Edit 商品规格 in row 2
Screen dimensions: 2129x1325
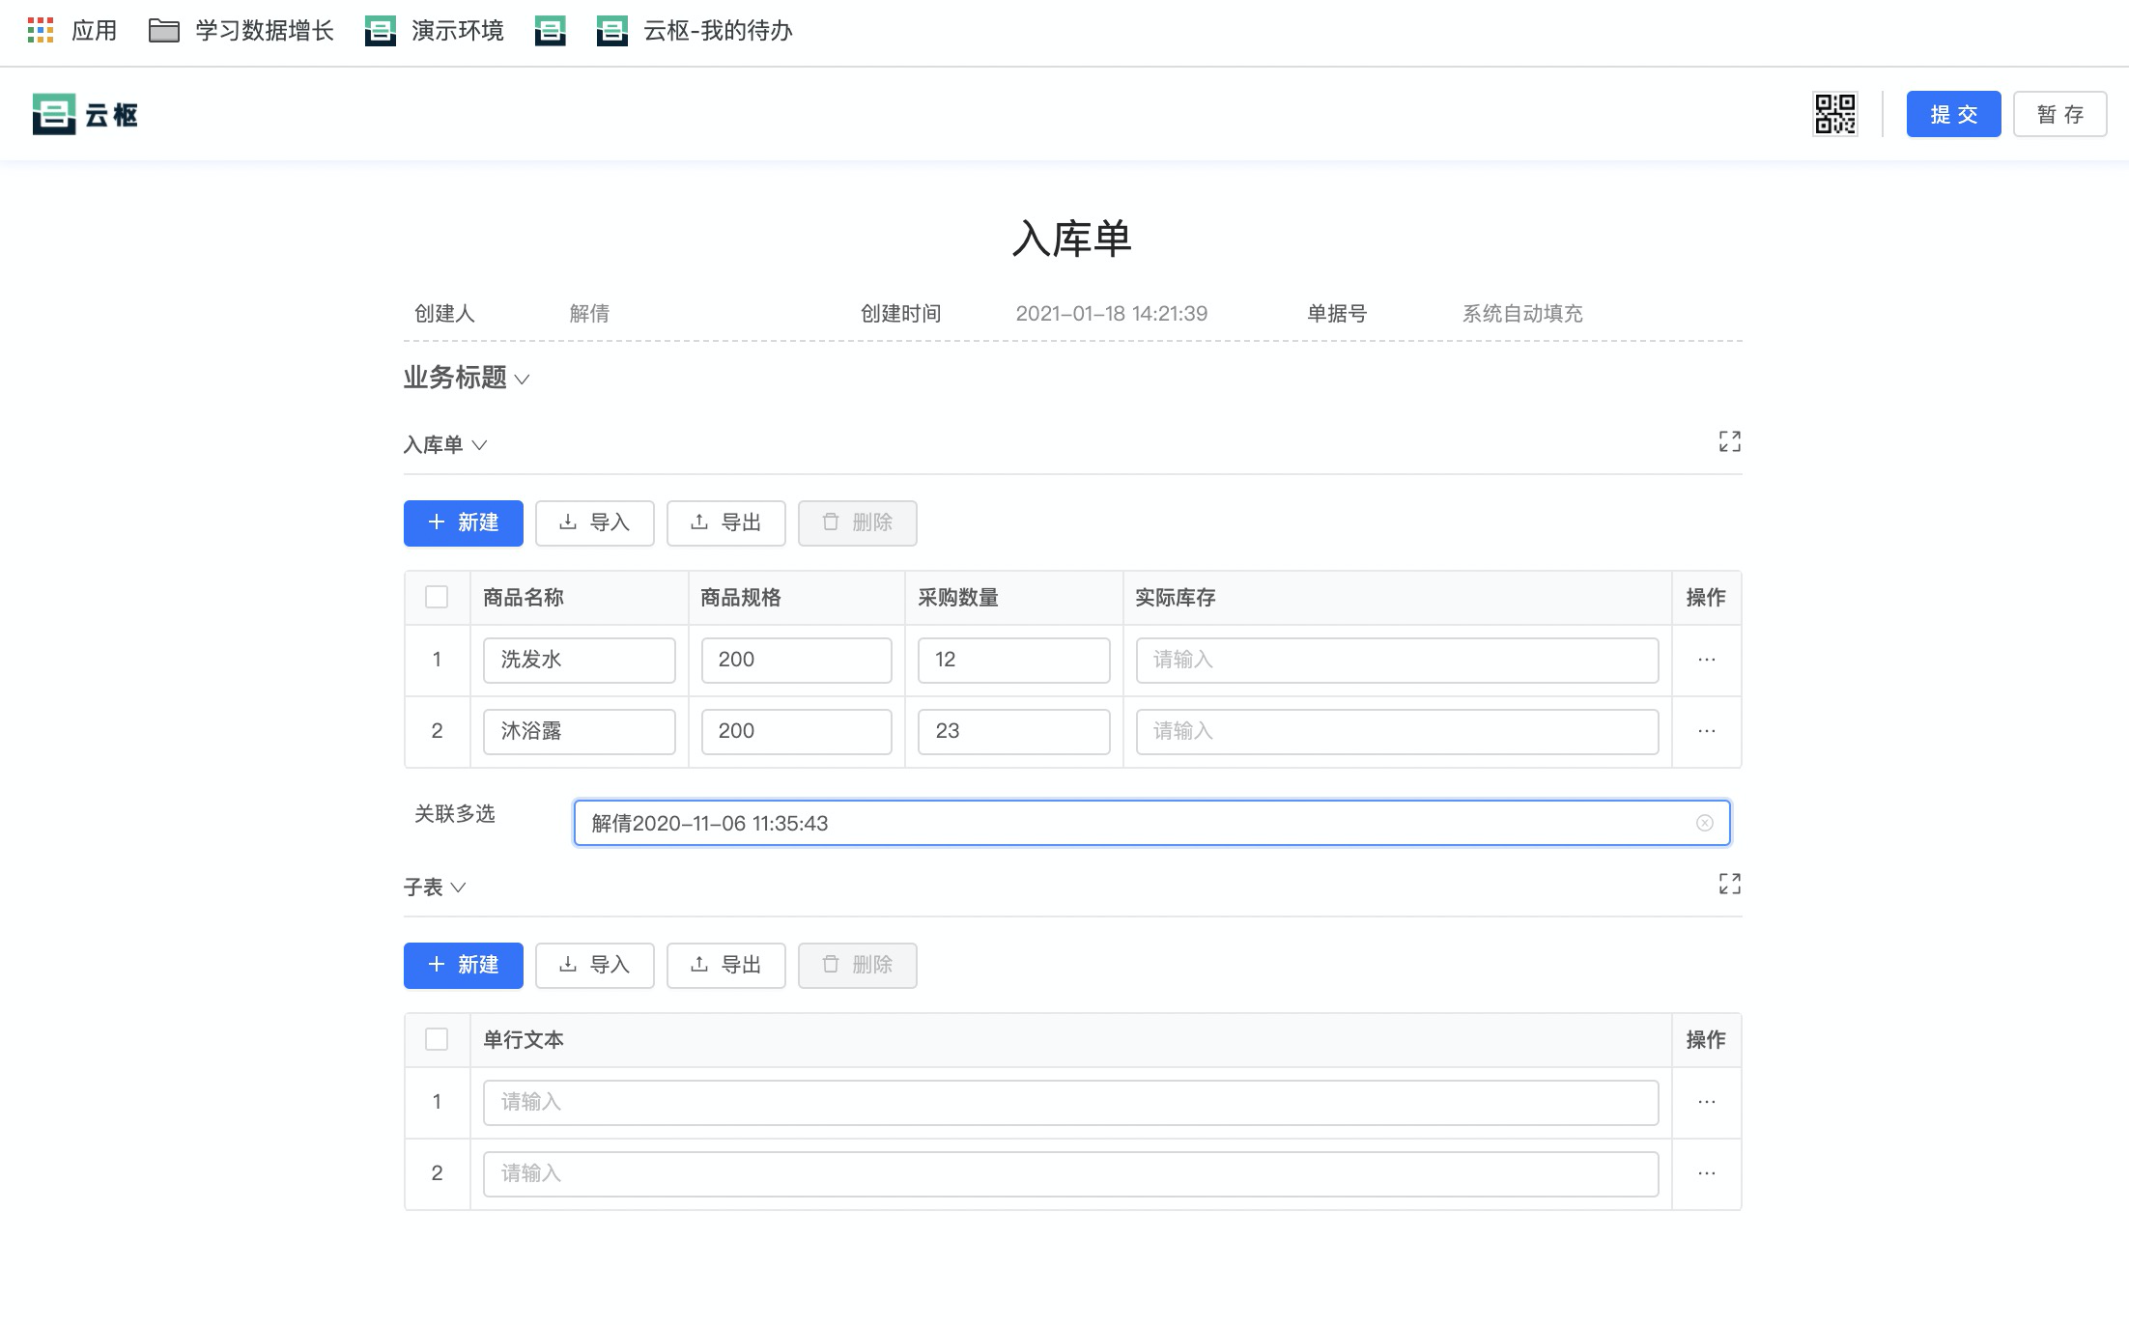click(x=797, y=731)
